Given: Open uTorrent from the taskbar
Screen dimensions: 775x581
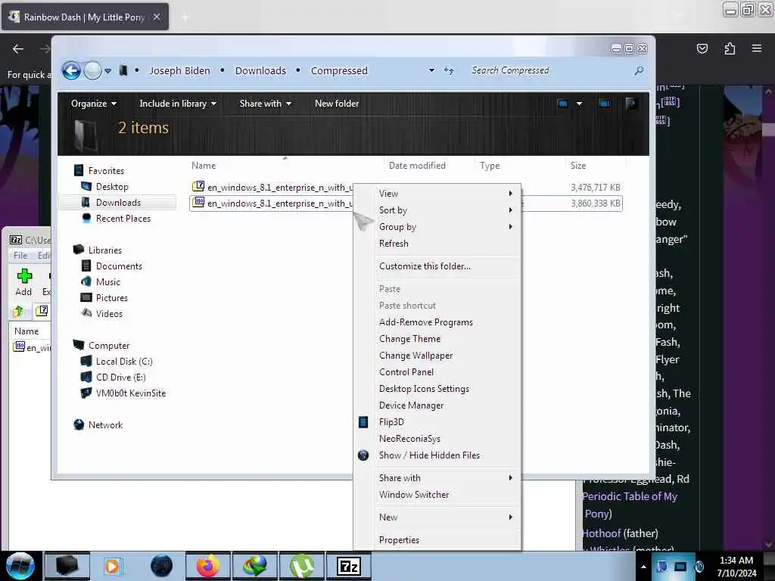Looking at the screenshot, I should click(301, 566).
